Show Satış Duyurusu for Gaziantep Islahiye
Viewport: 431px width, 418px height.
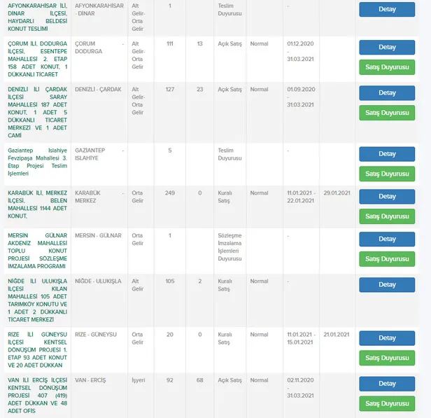pyautogui.click(x=387, y=173)
